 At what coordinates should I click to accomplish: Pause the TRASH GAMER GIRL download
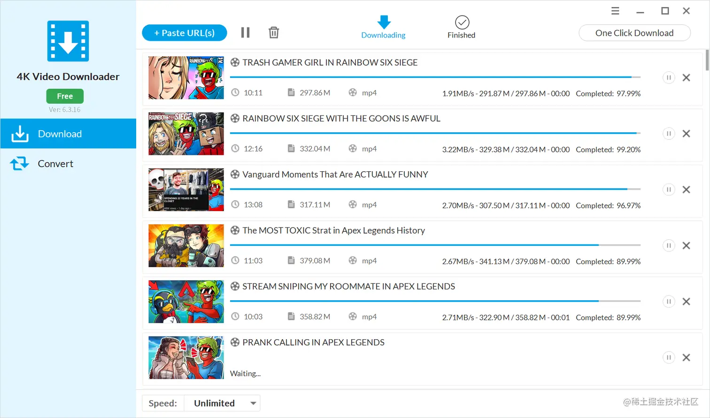point(668,77)
